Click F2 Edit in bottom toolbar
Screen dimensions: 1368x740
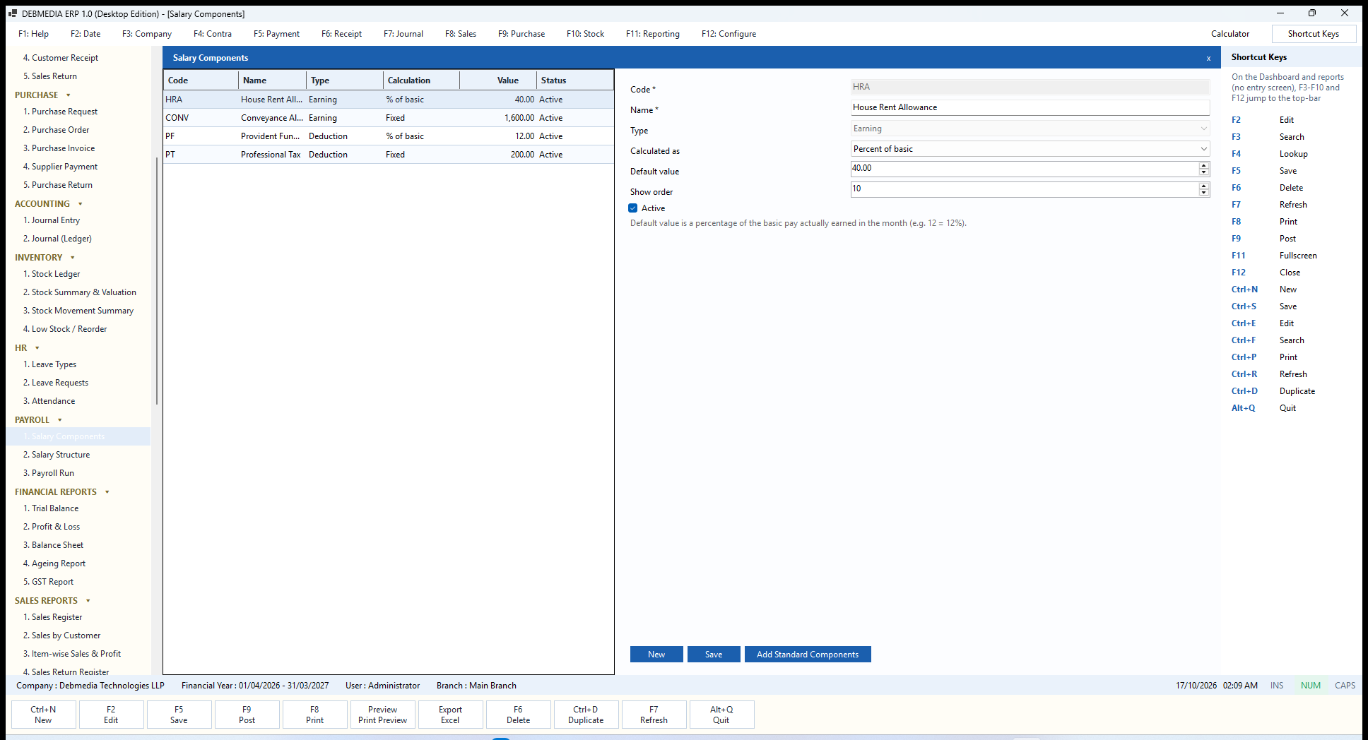click(111, 715)
